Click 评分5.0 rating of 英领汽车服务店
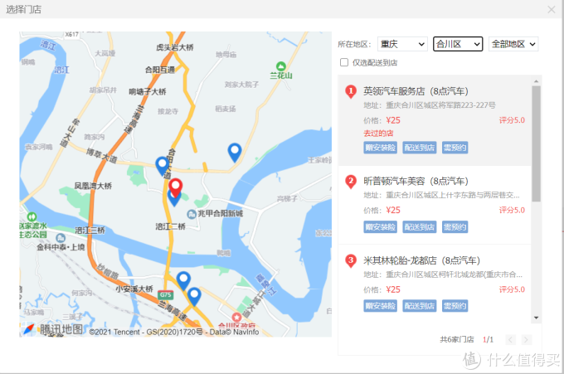564x374 pixels. click(512, 120)
